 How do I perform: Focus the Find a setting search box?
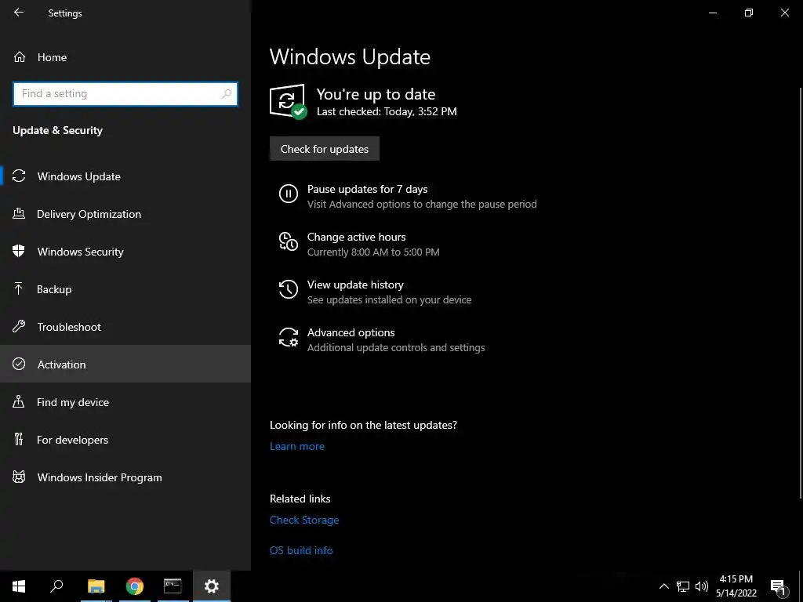point(125,94)
